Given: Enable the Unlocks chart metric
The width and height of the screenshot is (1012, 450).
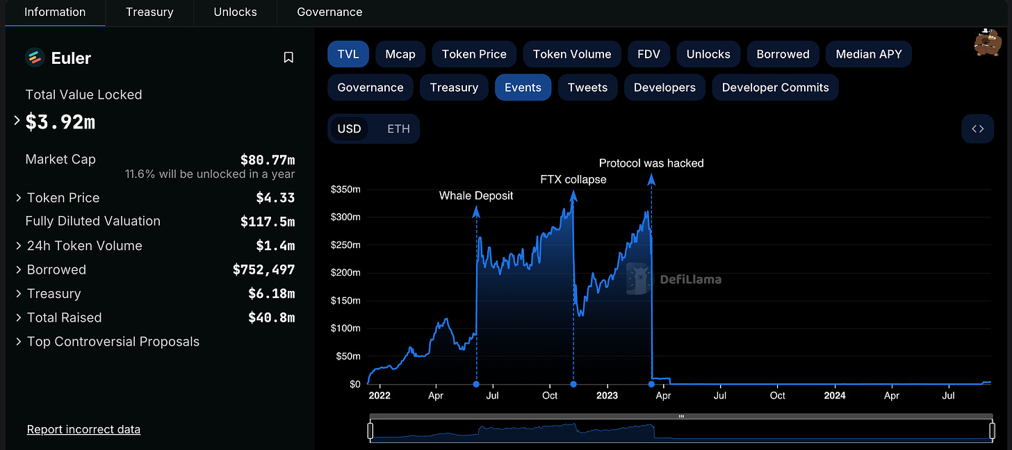Looking at the screenshot, I should 708,54.
